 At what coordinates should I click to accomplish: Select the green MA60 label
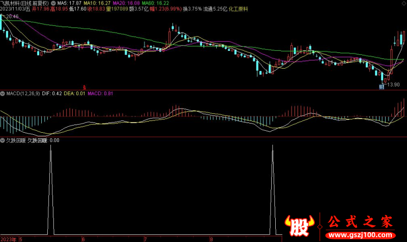(155, 4)
